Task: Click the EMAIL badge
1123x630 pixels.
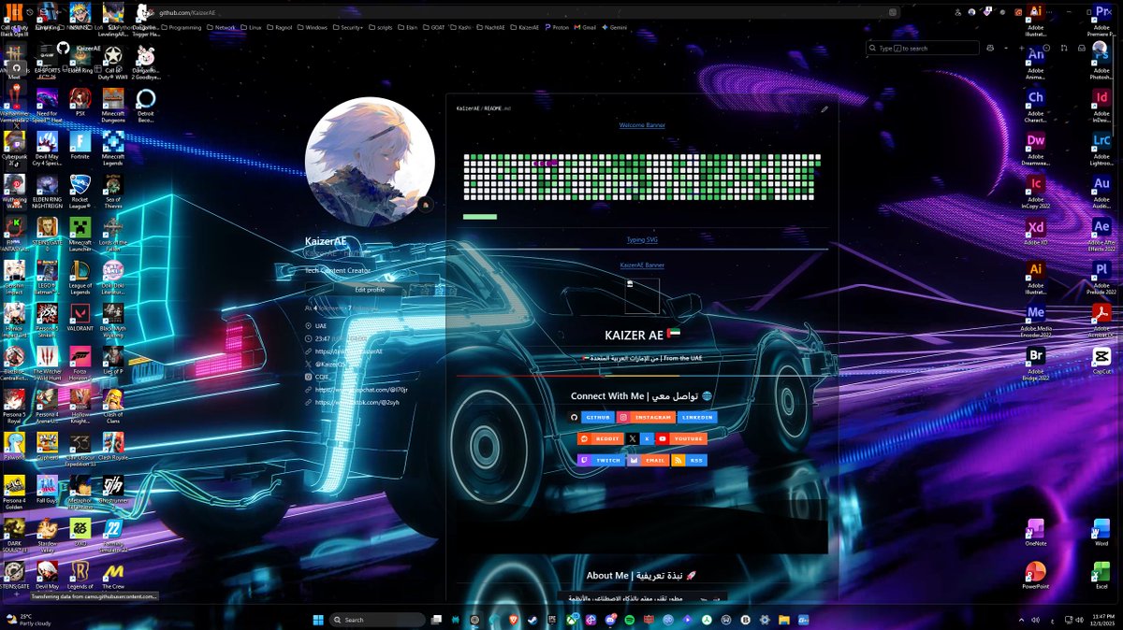Action: point(648,460)
